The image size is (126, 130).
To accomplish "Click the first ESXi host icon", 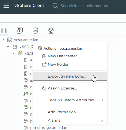I will 26,60.
